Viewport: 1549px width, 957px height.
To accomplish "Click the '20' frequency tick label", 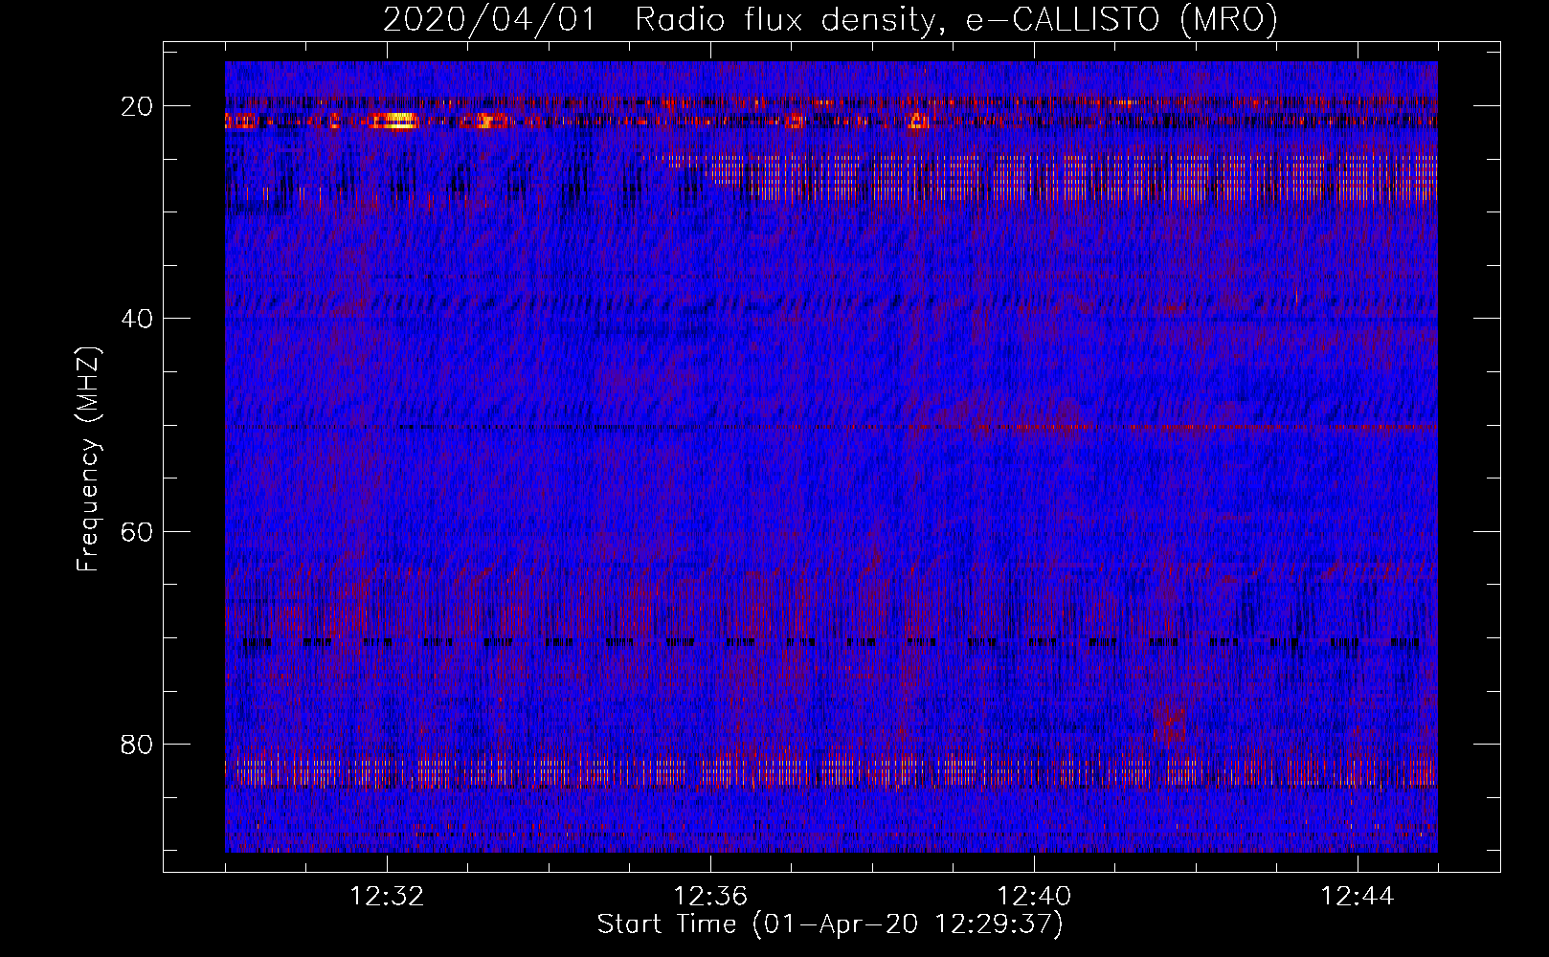I will point(138,105).
